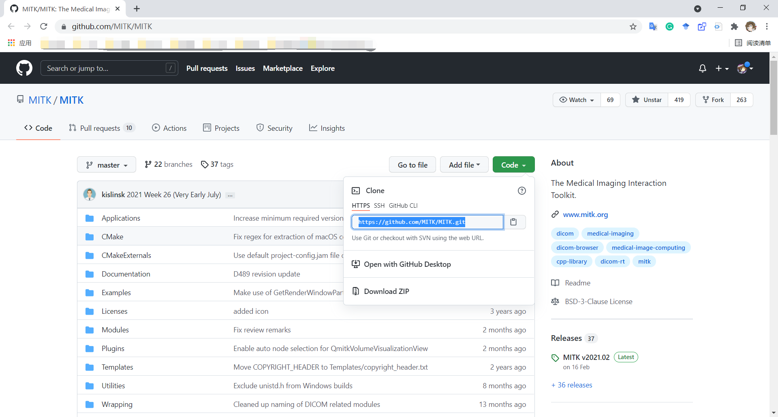Screen dimensions: 778x417
Task: Copy the clone URL with clipboard icon
Action: click(x=513, y=222)
